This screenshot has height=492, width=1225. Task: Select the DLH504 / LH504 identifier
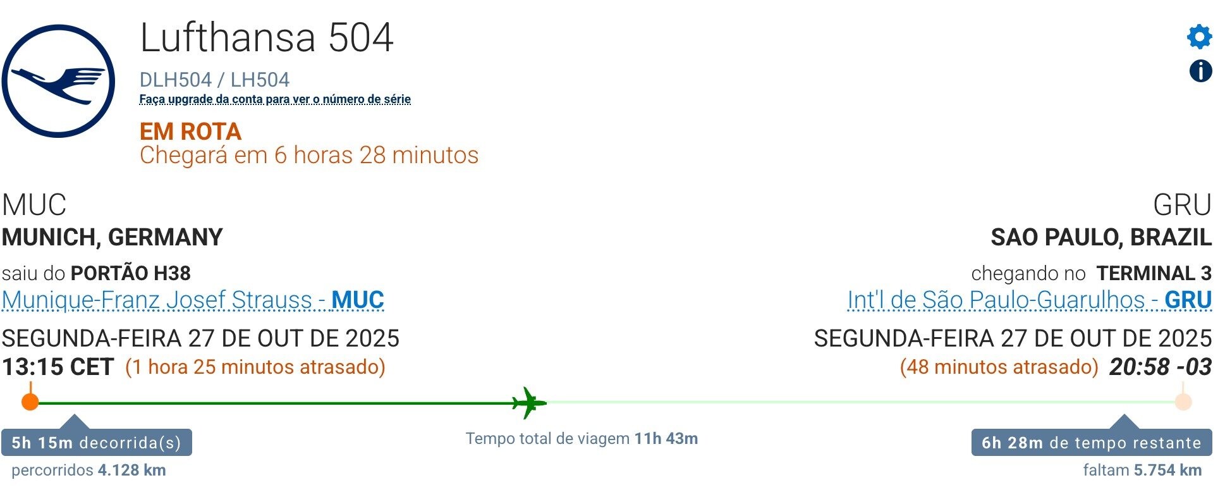point(214,78)
